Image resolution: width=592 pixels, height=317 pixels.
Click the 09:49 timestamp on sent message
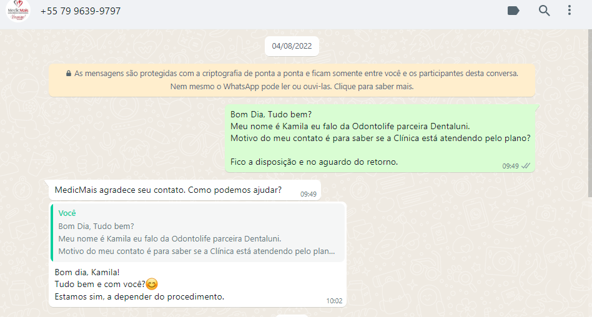click(510, 166)
